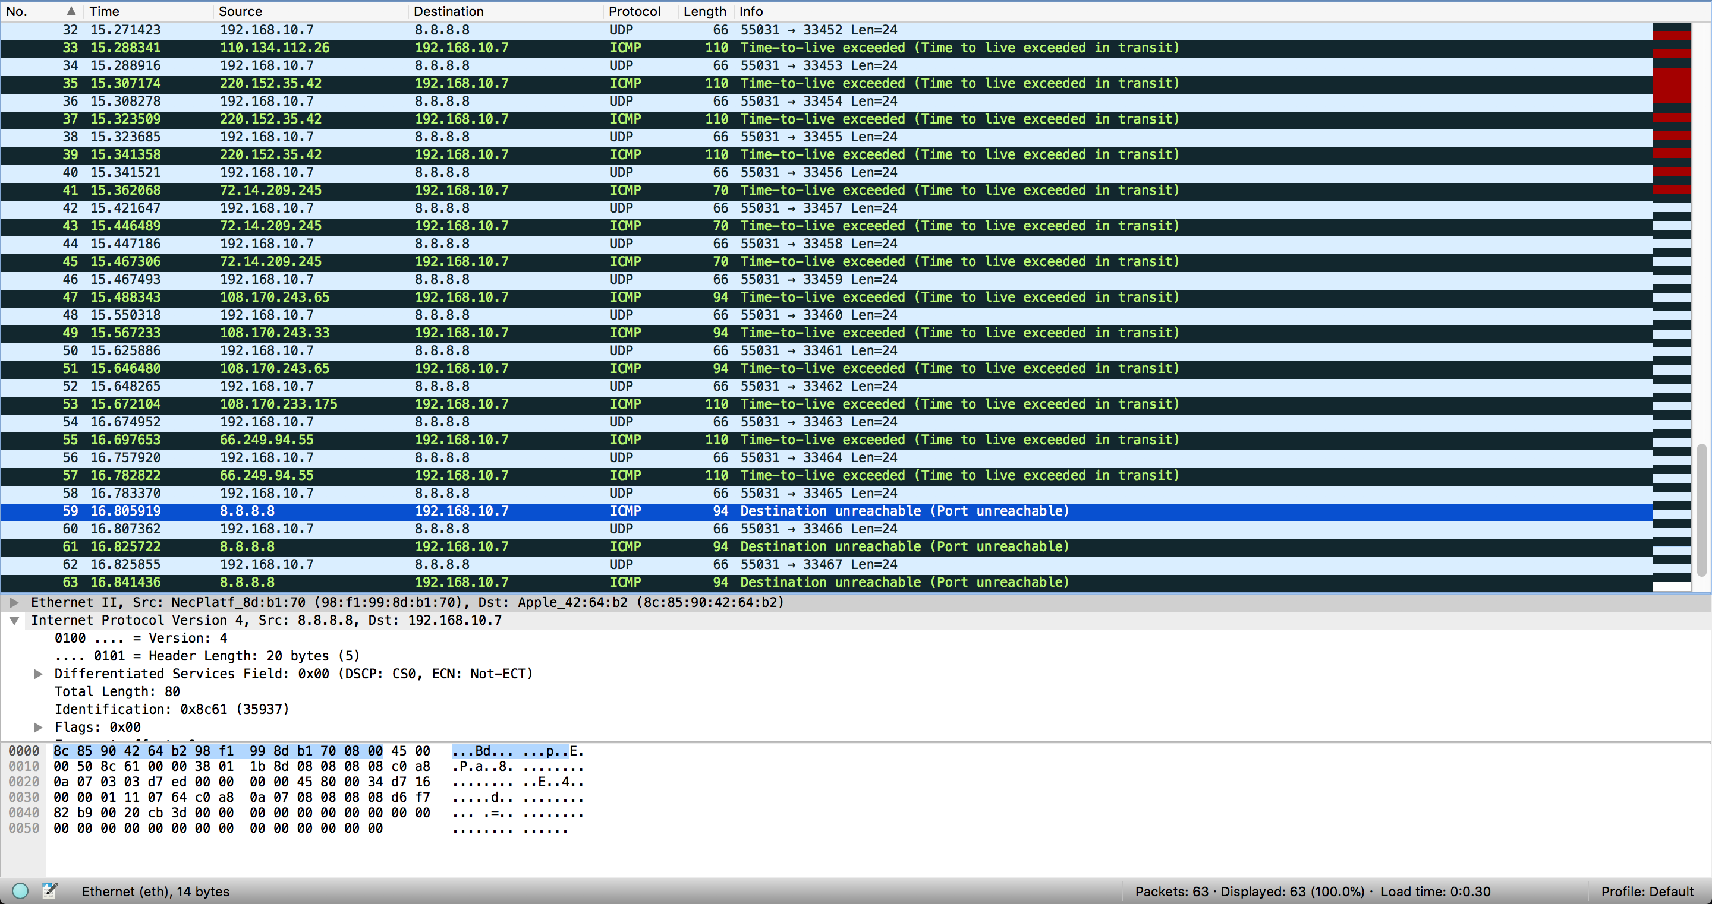Click hex offset 0000 in bytes pane
The image size is (1712, 904).
(x=24, y=751)
